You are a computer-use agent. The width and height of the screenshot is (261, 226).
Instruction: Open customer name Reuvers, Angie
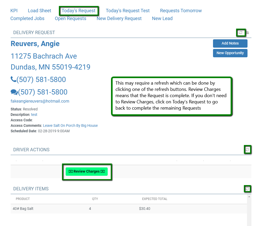pos(35,43)
